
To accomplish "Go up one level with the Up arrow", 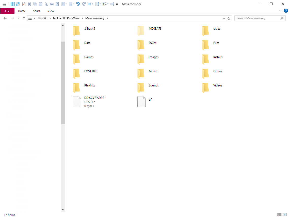I will point(24,18).
